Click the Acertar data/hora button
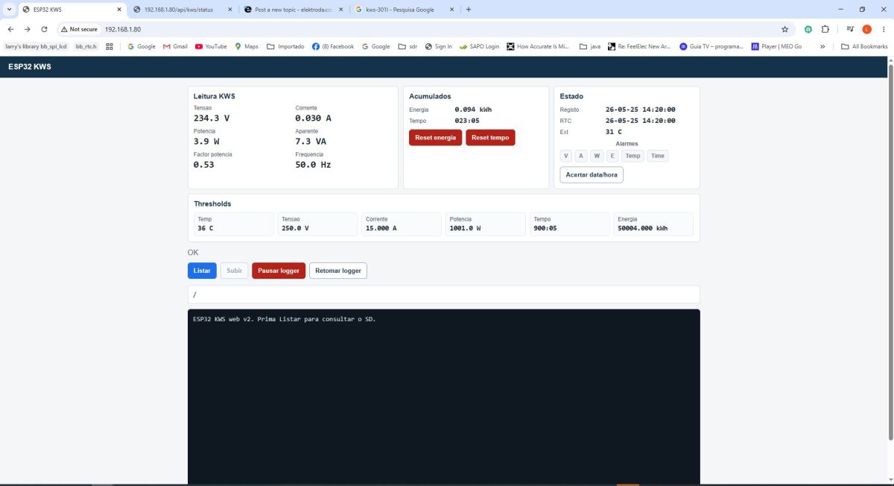The height and width of the screenshot is (486, 894). pyautogui.click(x=592, y=174)
